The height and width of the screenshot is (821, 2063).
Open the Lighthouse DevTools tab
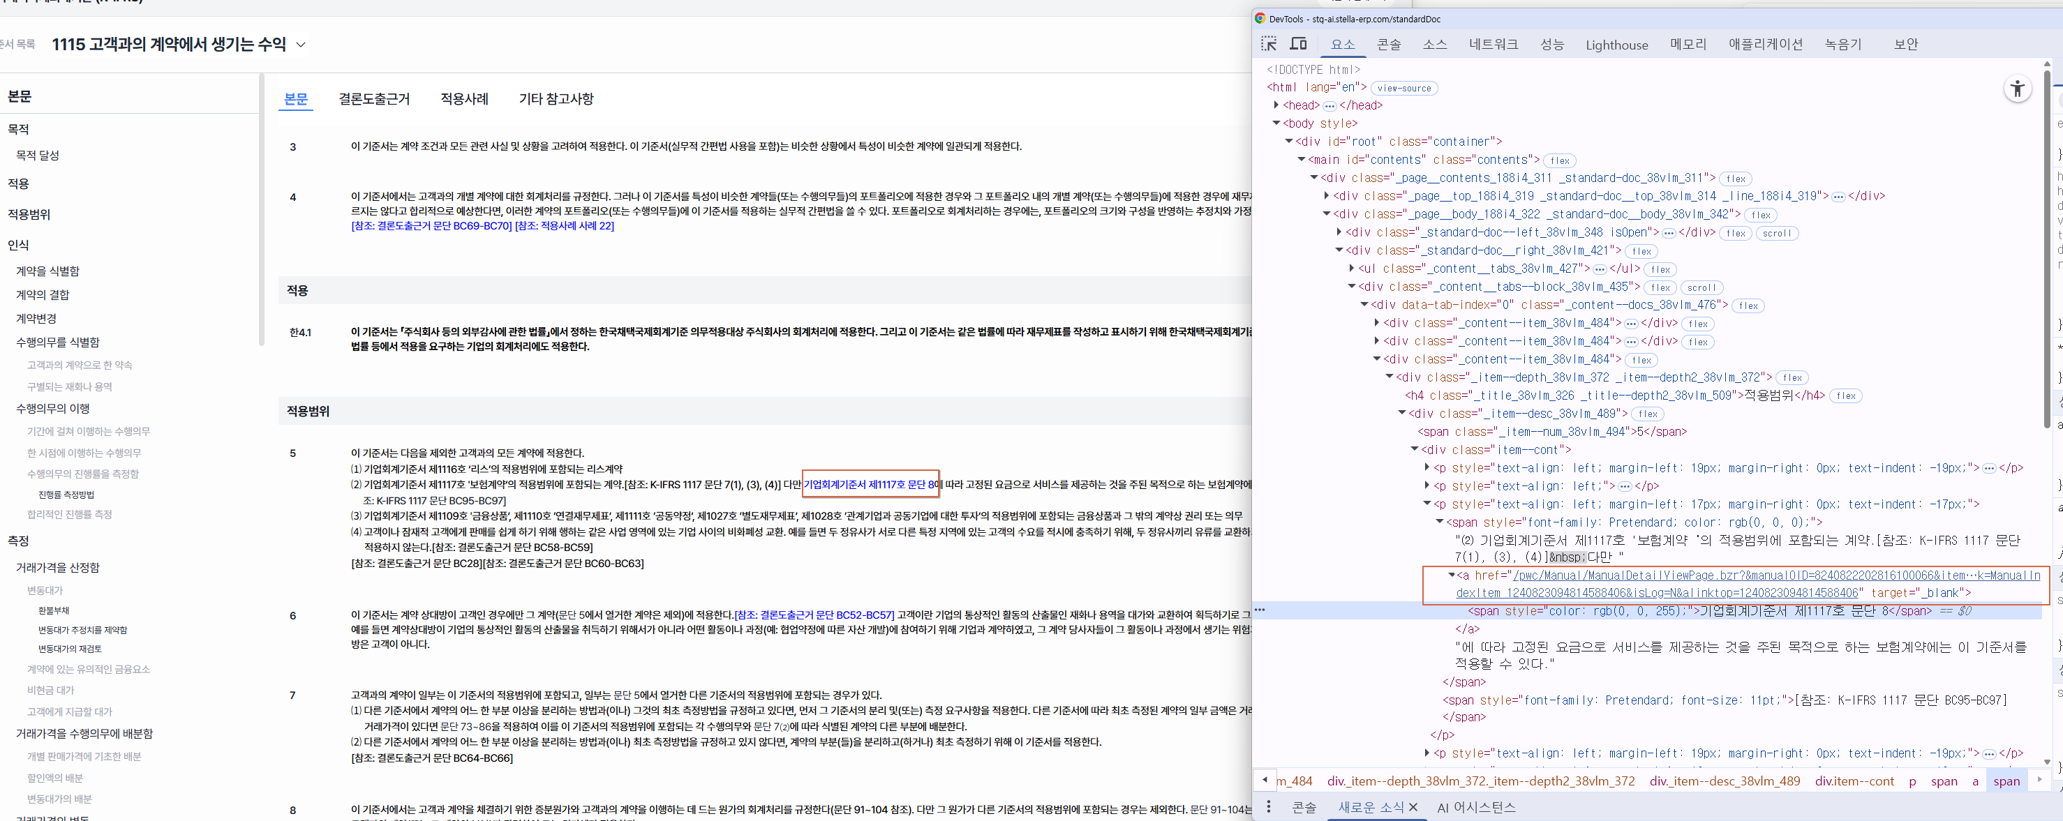(x=1616, y=45)
